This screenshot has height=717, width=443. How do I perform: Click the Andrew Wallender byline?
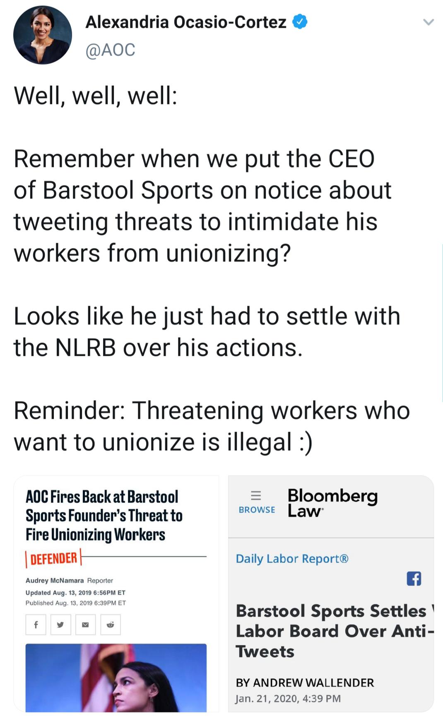pyautogui.click(x=305, y=683)
